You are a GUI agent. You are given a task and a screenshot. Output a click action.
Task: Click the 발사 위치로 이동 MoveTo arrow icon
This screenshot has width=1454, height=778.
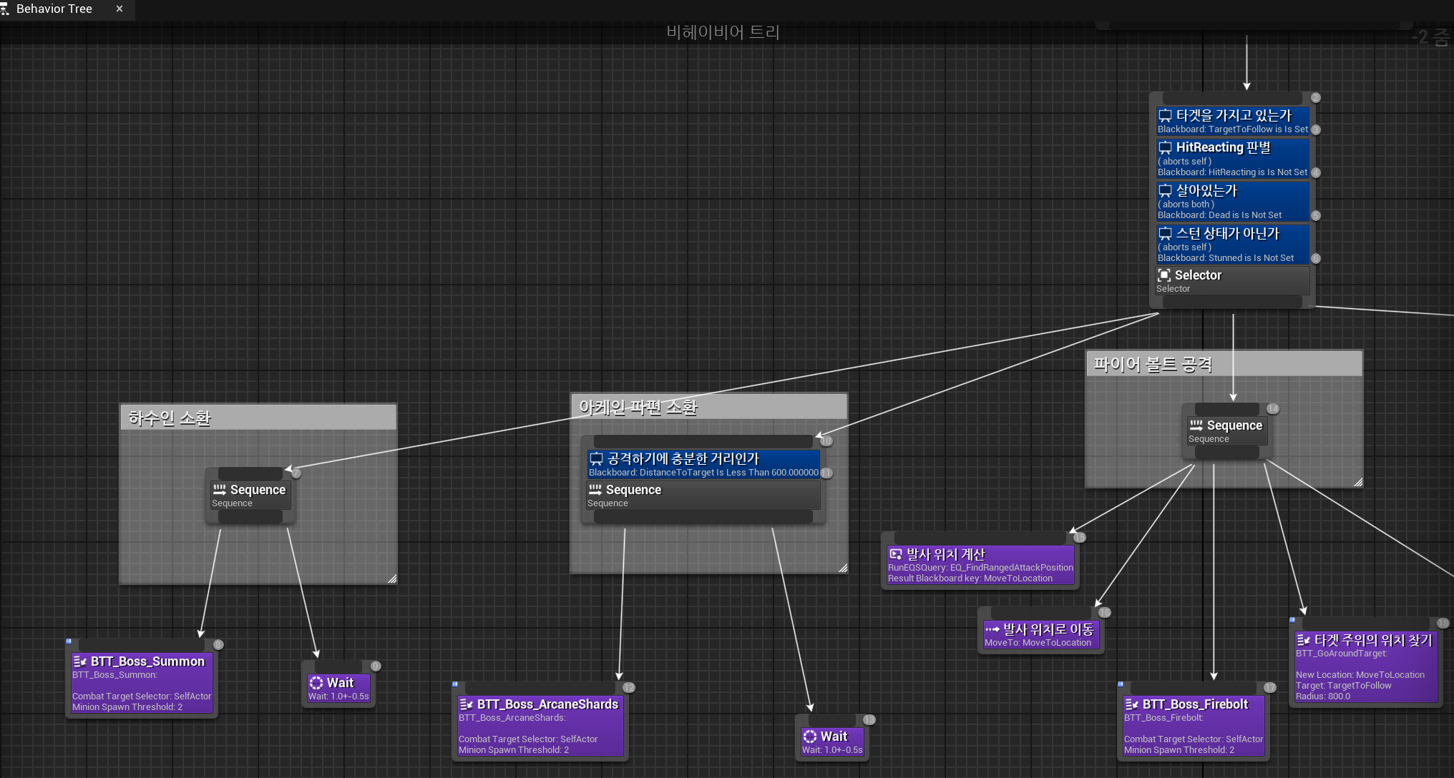click(992, 629)
